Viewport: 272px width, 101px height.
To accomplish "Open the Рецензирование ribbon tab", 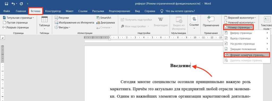I will [x=120, y=11].
